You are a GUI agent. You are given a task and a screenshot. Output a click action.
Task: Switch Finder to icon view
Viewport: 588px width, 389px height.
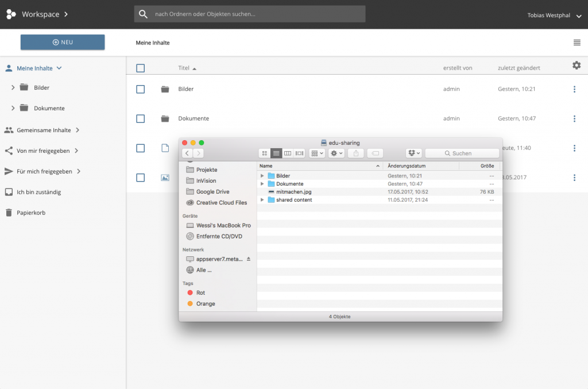tap(264, 153)
